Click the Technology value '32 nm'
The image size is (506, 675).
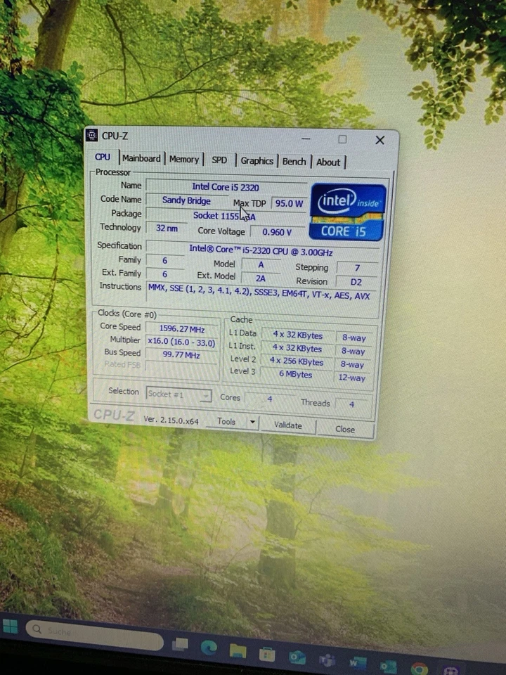coord(167,228)
